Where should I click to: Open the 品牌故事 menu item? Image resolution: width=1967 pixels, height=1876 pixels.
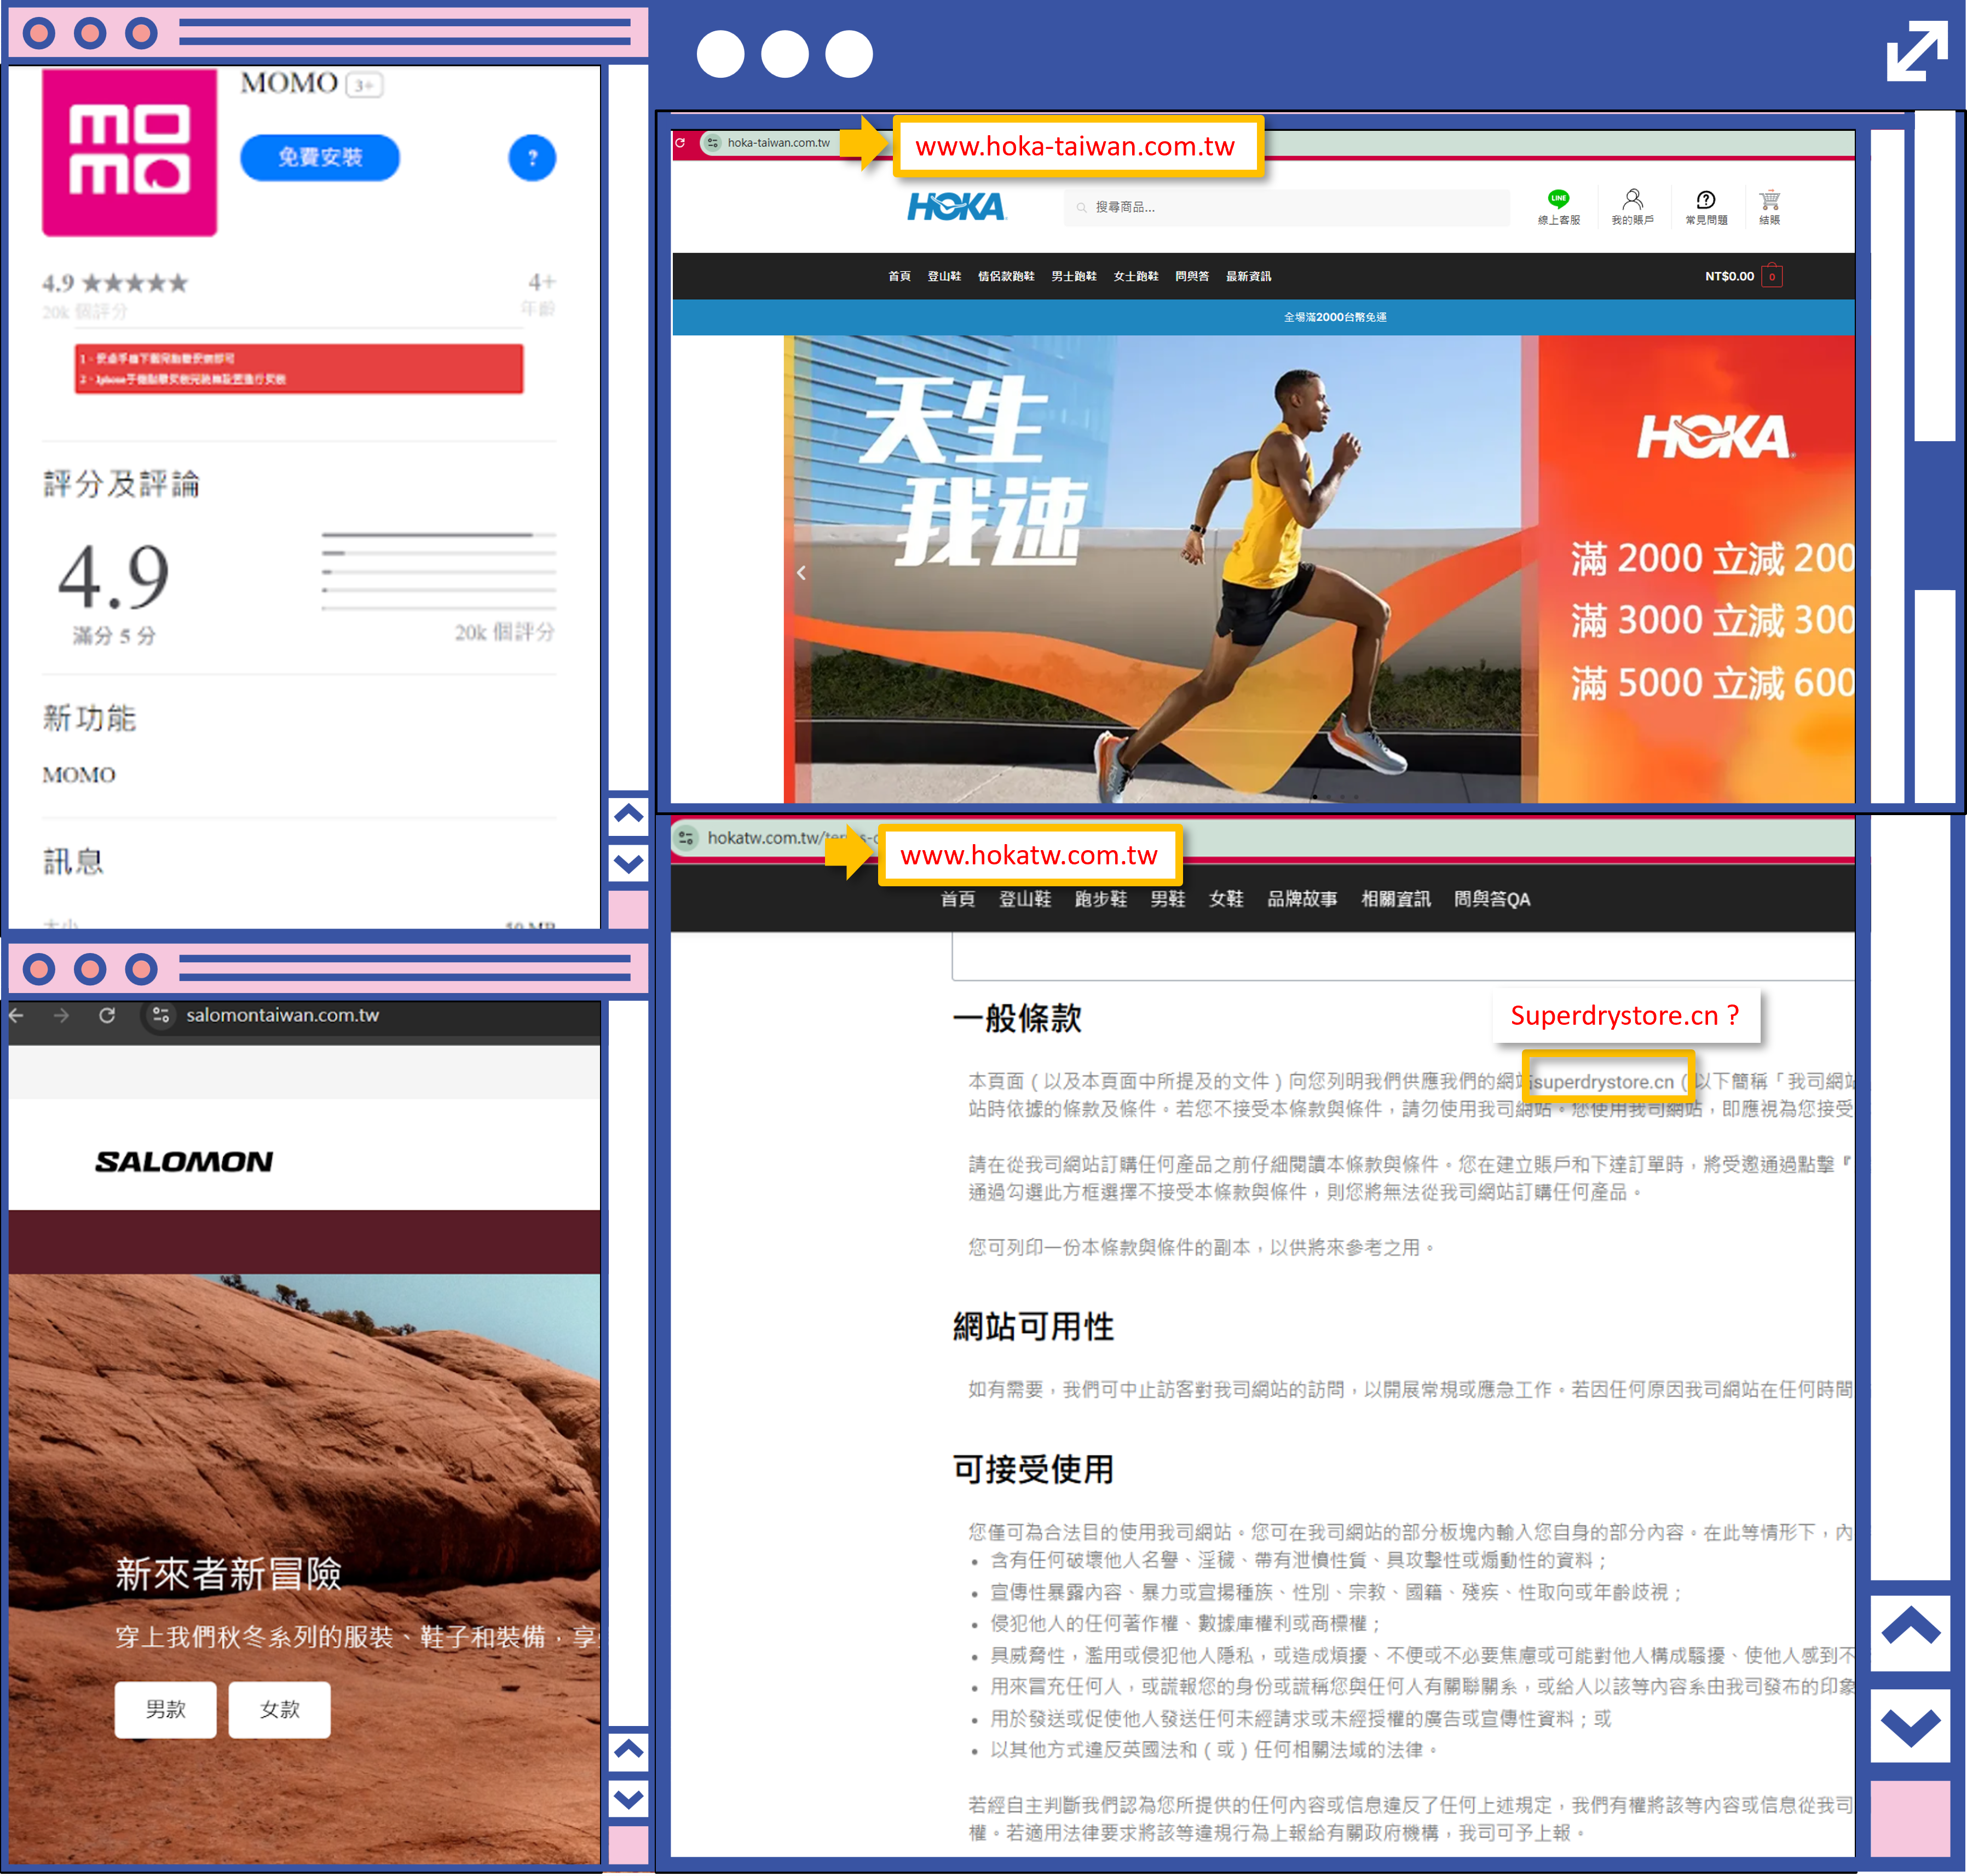pos(1301,898)
